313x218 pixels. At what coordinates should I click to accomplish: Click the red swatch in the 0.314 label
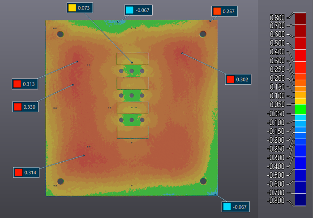tap(18, 173)
